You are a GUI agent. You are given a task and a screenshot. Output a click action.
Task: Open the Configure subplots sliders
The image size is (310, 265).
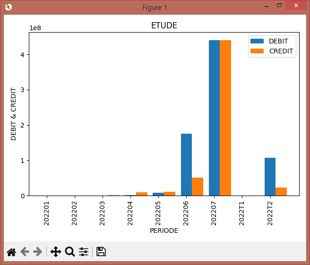tap(84, 252)
